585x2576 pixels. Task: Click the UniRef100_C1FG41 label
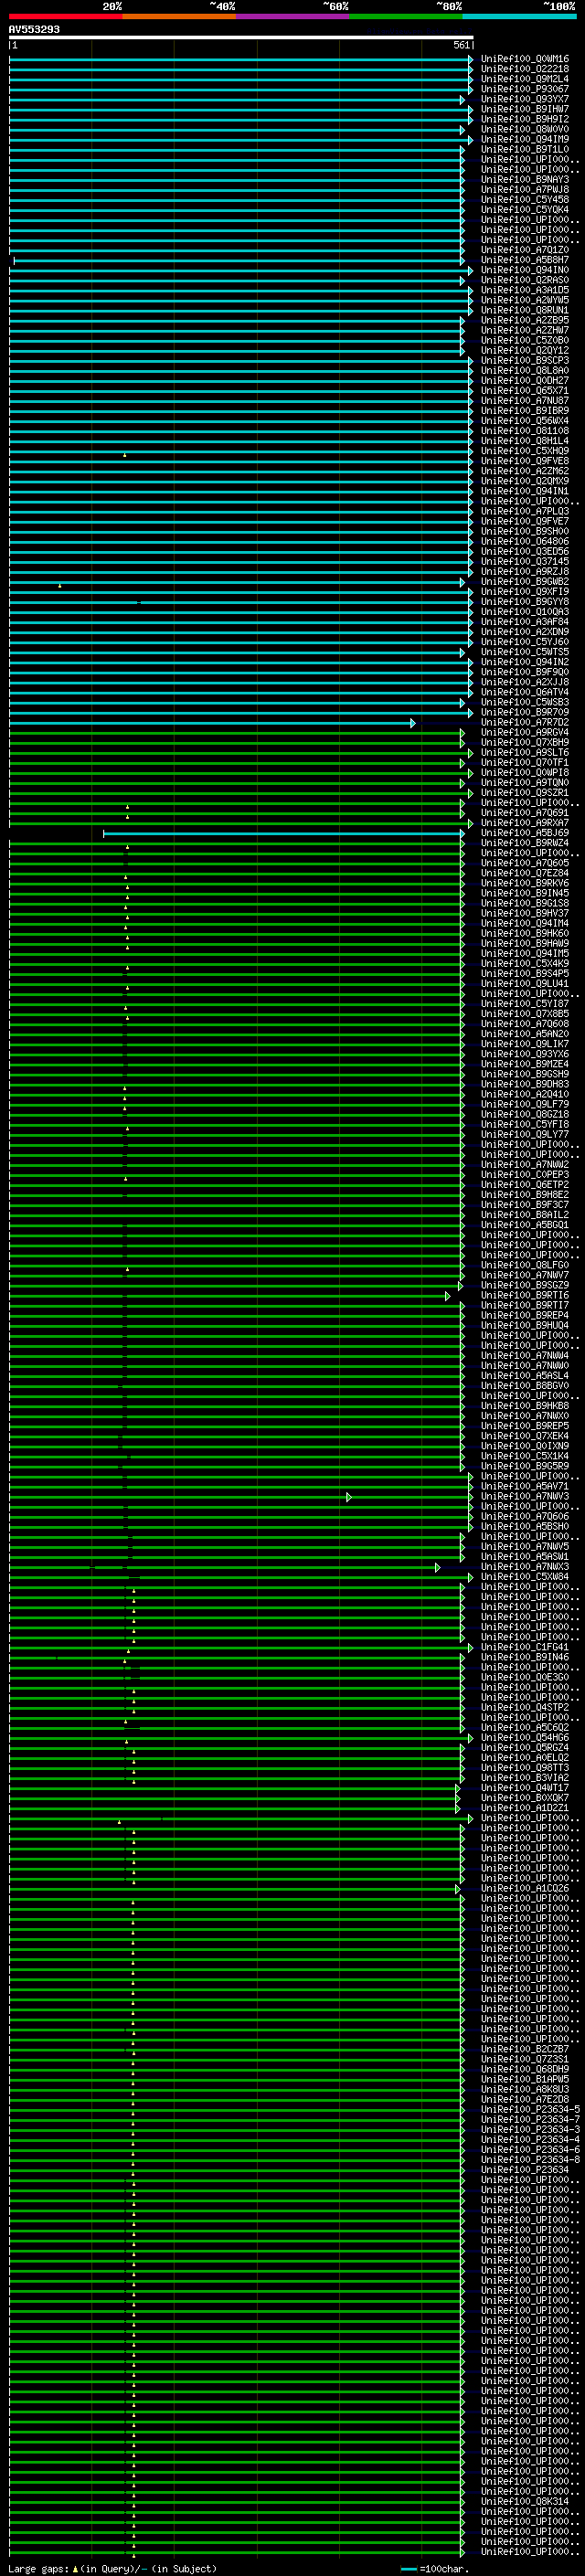[525, 1647]
